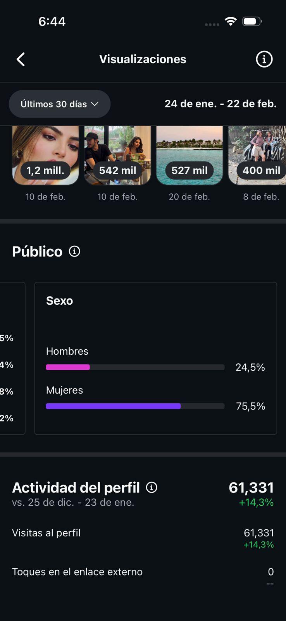The height and width of the screenshot is (621, 286).
Task: Open the Visualizaciones info icon
Action: (264, 59)
